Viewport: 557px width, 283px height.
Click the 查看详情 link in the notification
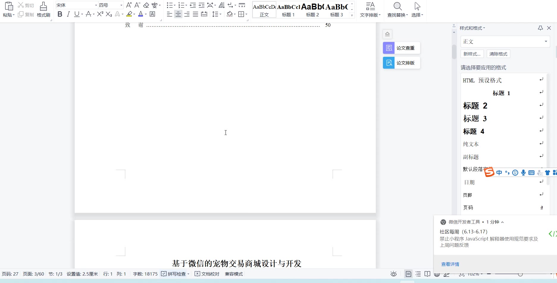(x=450, y=264)
